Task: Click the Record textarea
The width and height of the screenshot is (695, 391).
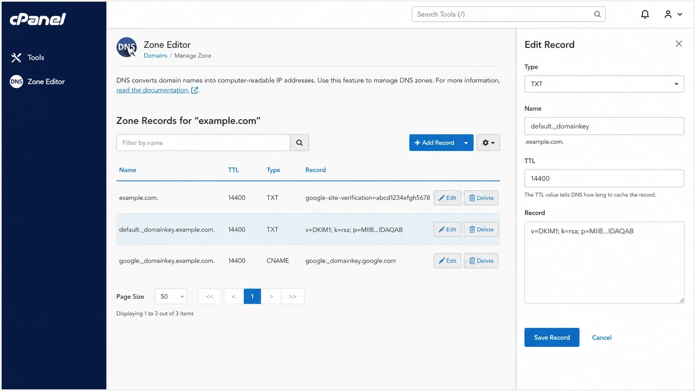Action: pos(604,263)
